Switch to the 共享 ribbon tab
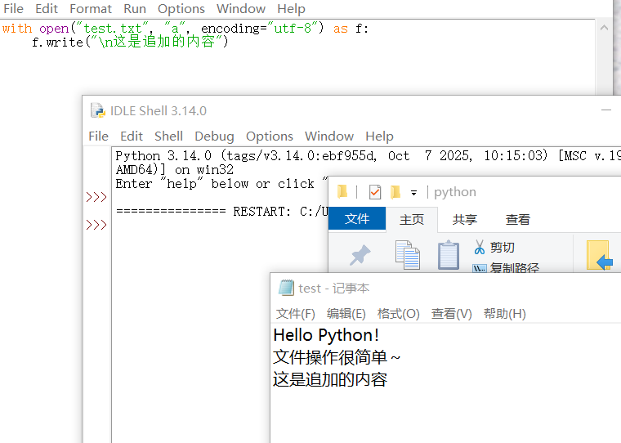Screen dimensions: 621x443 465,219
